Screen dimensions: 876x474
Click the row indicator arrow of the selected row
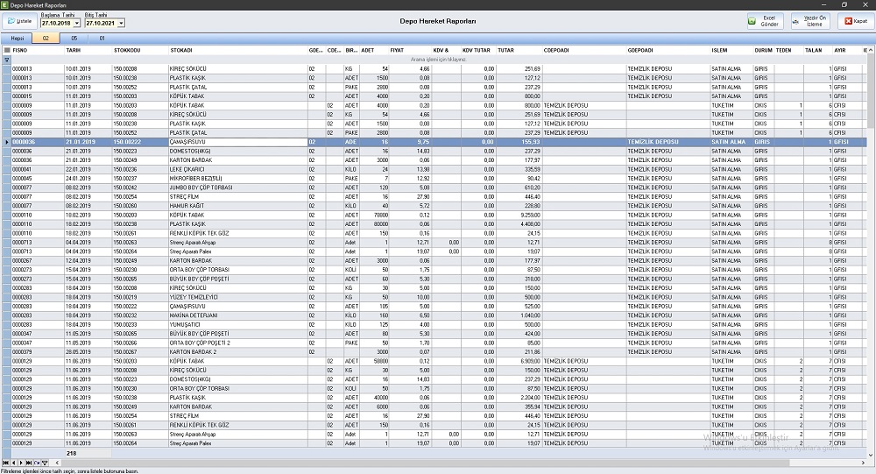coord(7,142)
